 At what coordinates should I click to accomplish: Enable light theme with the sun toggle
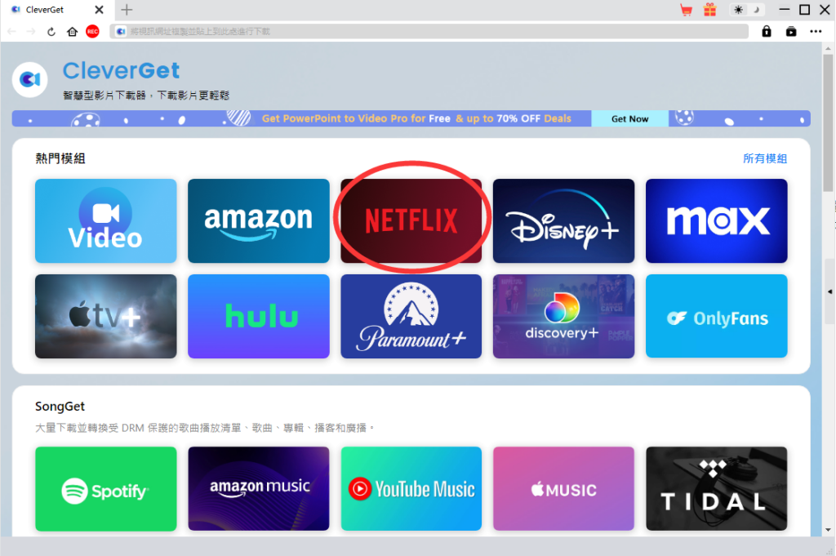(x=738, y=10)
